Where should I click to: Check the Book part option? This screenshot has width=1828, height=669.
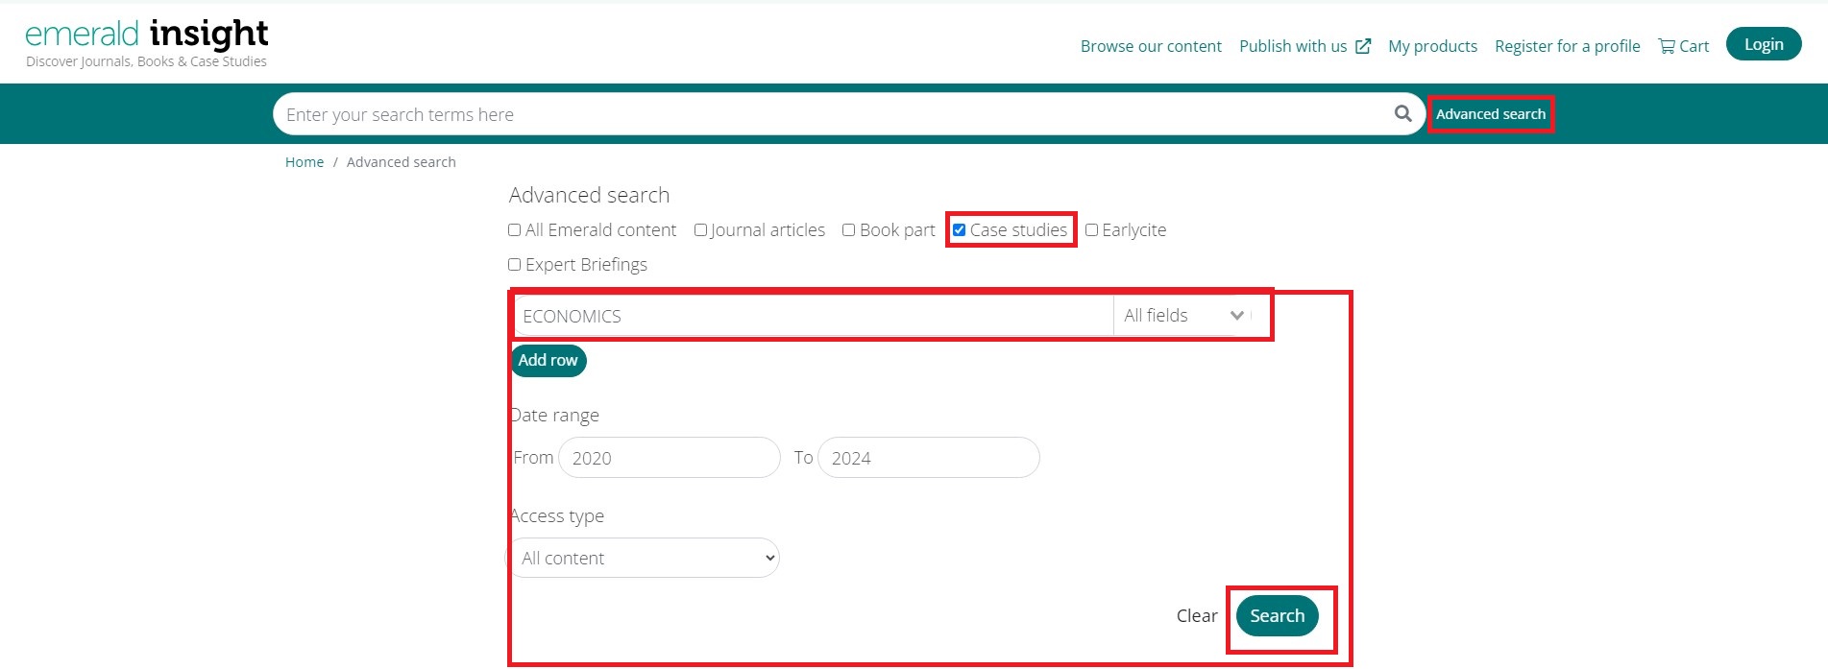tap(849, 230)
